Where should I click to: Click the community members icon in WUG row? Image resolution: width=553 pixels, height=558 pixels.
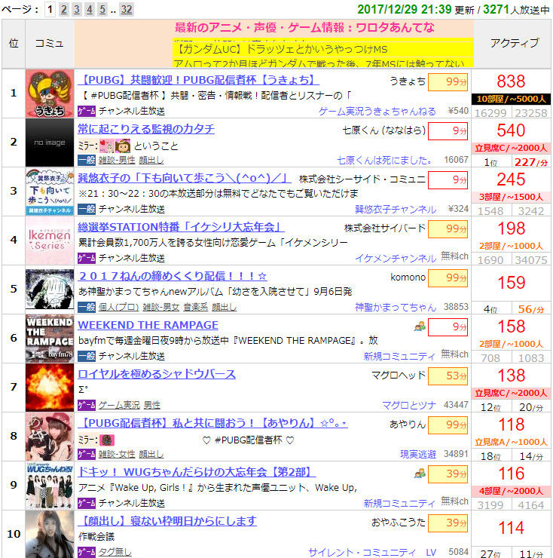click(420, 474)
